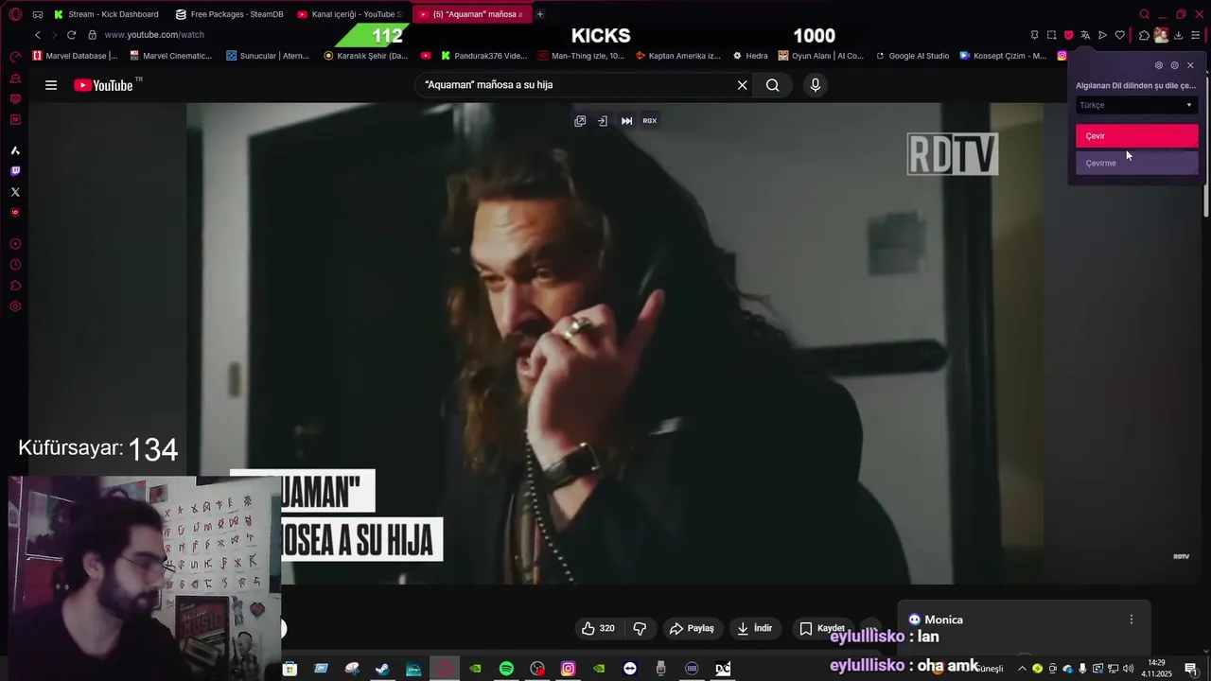Open Google AI Studio bookmark
Image resolution: width=1211 pixels, height=681 pixels.
tap(912, 56)
